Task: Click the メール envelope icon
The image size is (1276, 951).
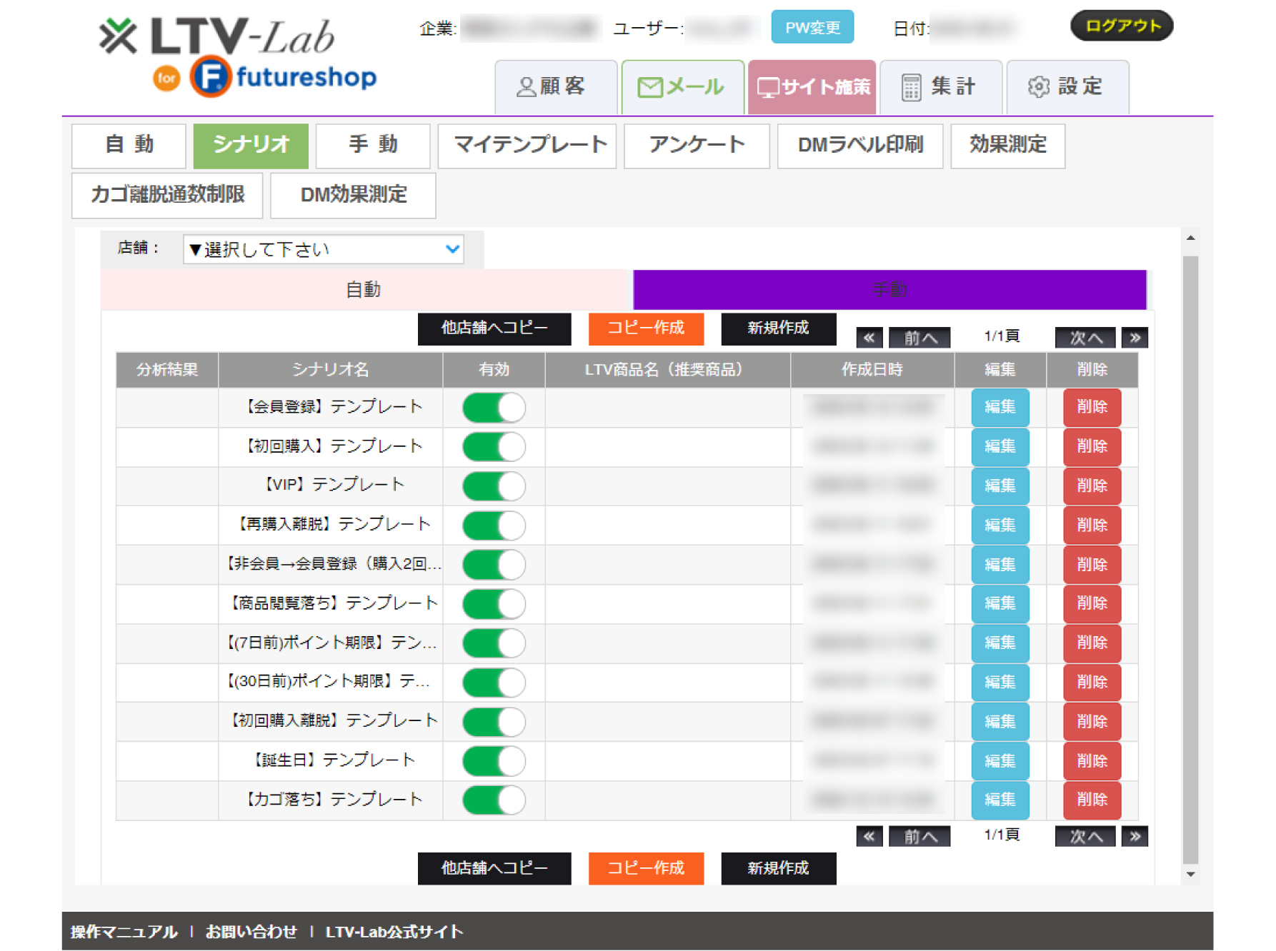Action: pyautogui.click(x=650, y=86)
